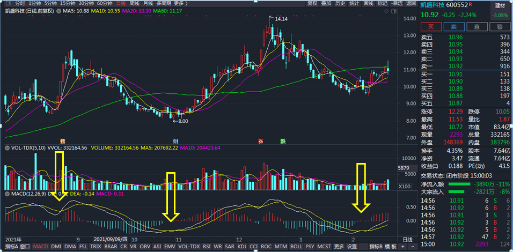Click the 日线 label at timeline corner

(x=407, y=239)
